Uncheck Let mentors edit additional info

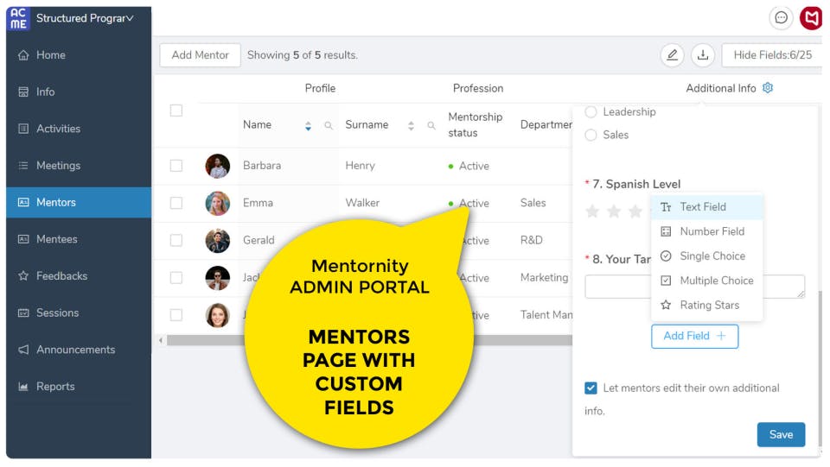tap(591, 388)
